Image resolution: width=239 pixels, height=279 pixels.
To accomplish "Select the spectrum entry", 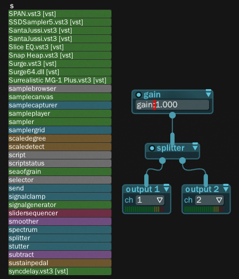I will pos(60,230).
